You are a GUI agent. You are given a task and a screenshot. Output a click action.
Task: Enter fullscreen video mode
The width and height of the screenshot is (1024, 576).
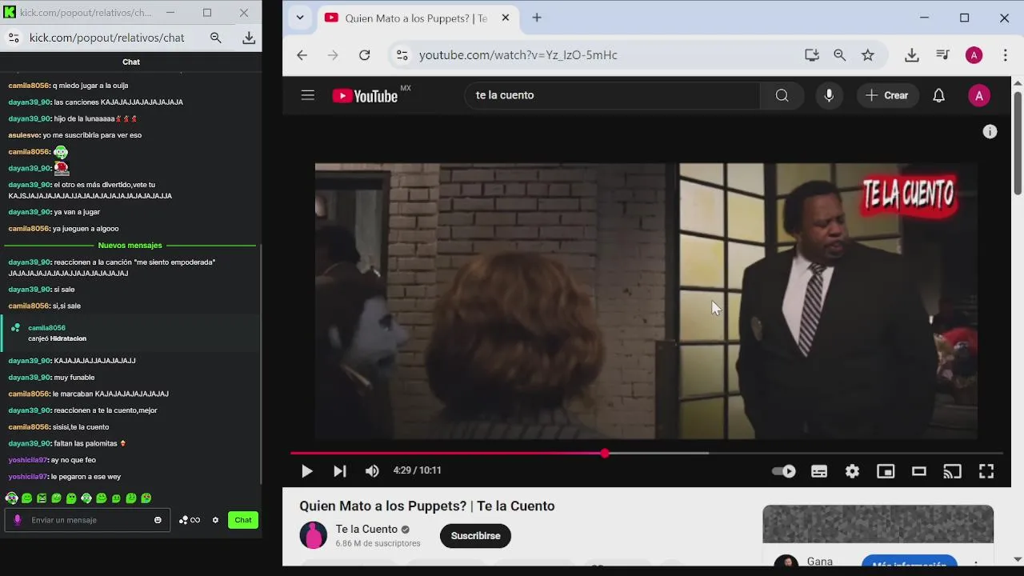pyautogui.click(x=986, y=471)
